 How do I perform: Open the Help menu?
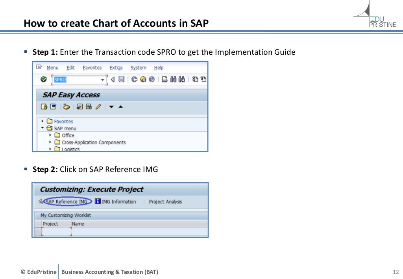coord(159,68)
